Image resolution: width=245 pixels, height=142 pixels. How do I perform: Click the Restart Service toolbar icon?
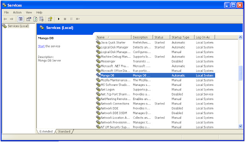pyautogui.click(x=78, y=19)
